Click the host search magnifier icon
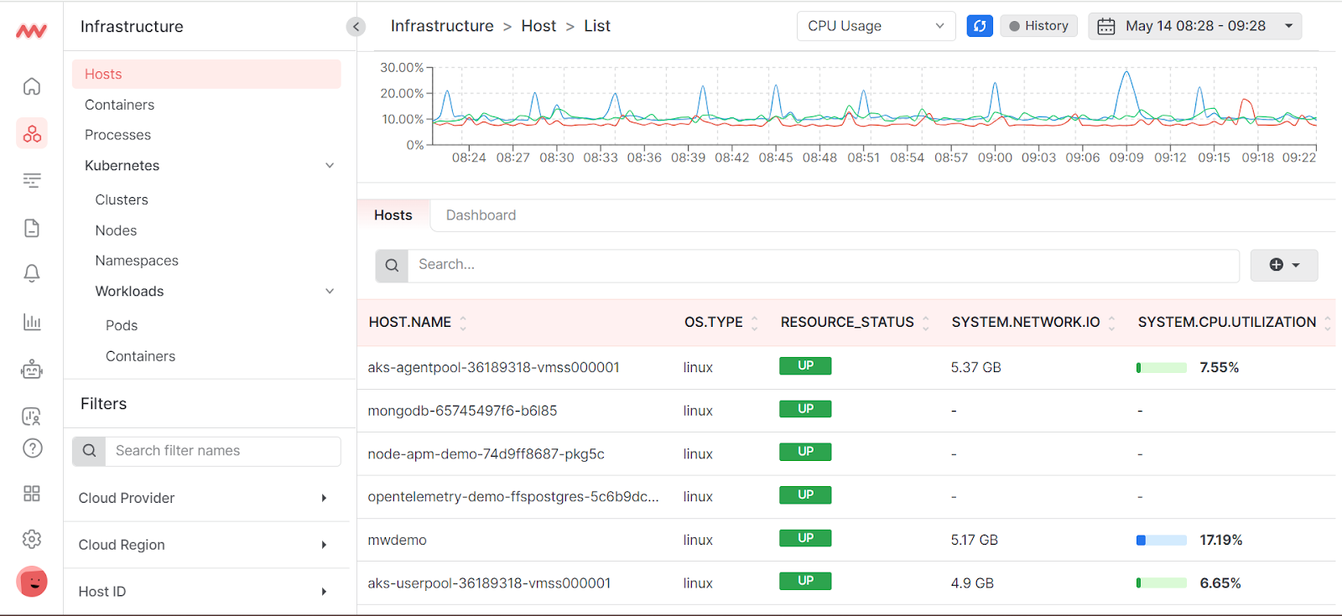 pyautogui.click(x=392, y=265)
